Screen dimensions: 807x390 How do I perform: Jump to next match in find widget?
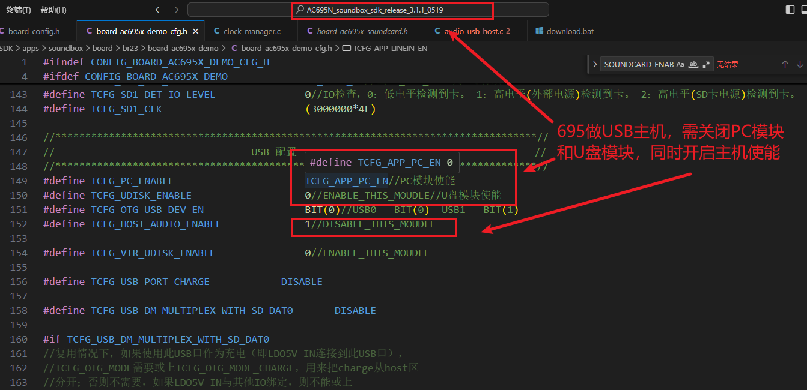click(800, 64)
